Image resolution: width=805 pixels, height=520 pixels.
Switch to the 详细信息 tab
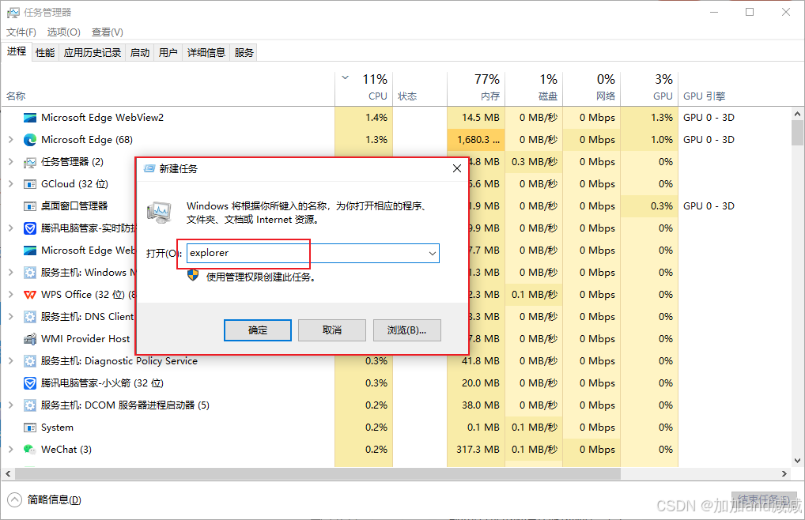point(206,52)
